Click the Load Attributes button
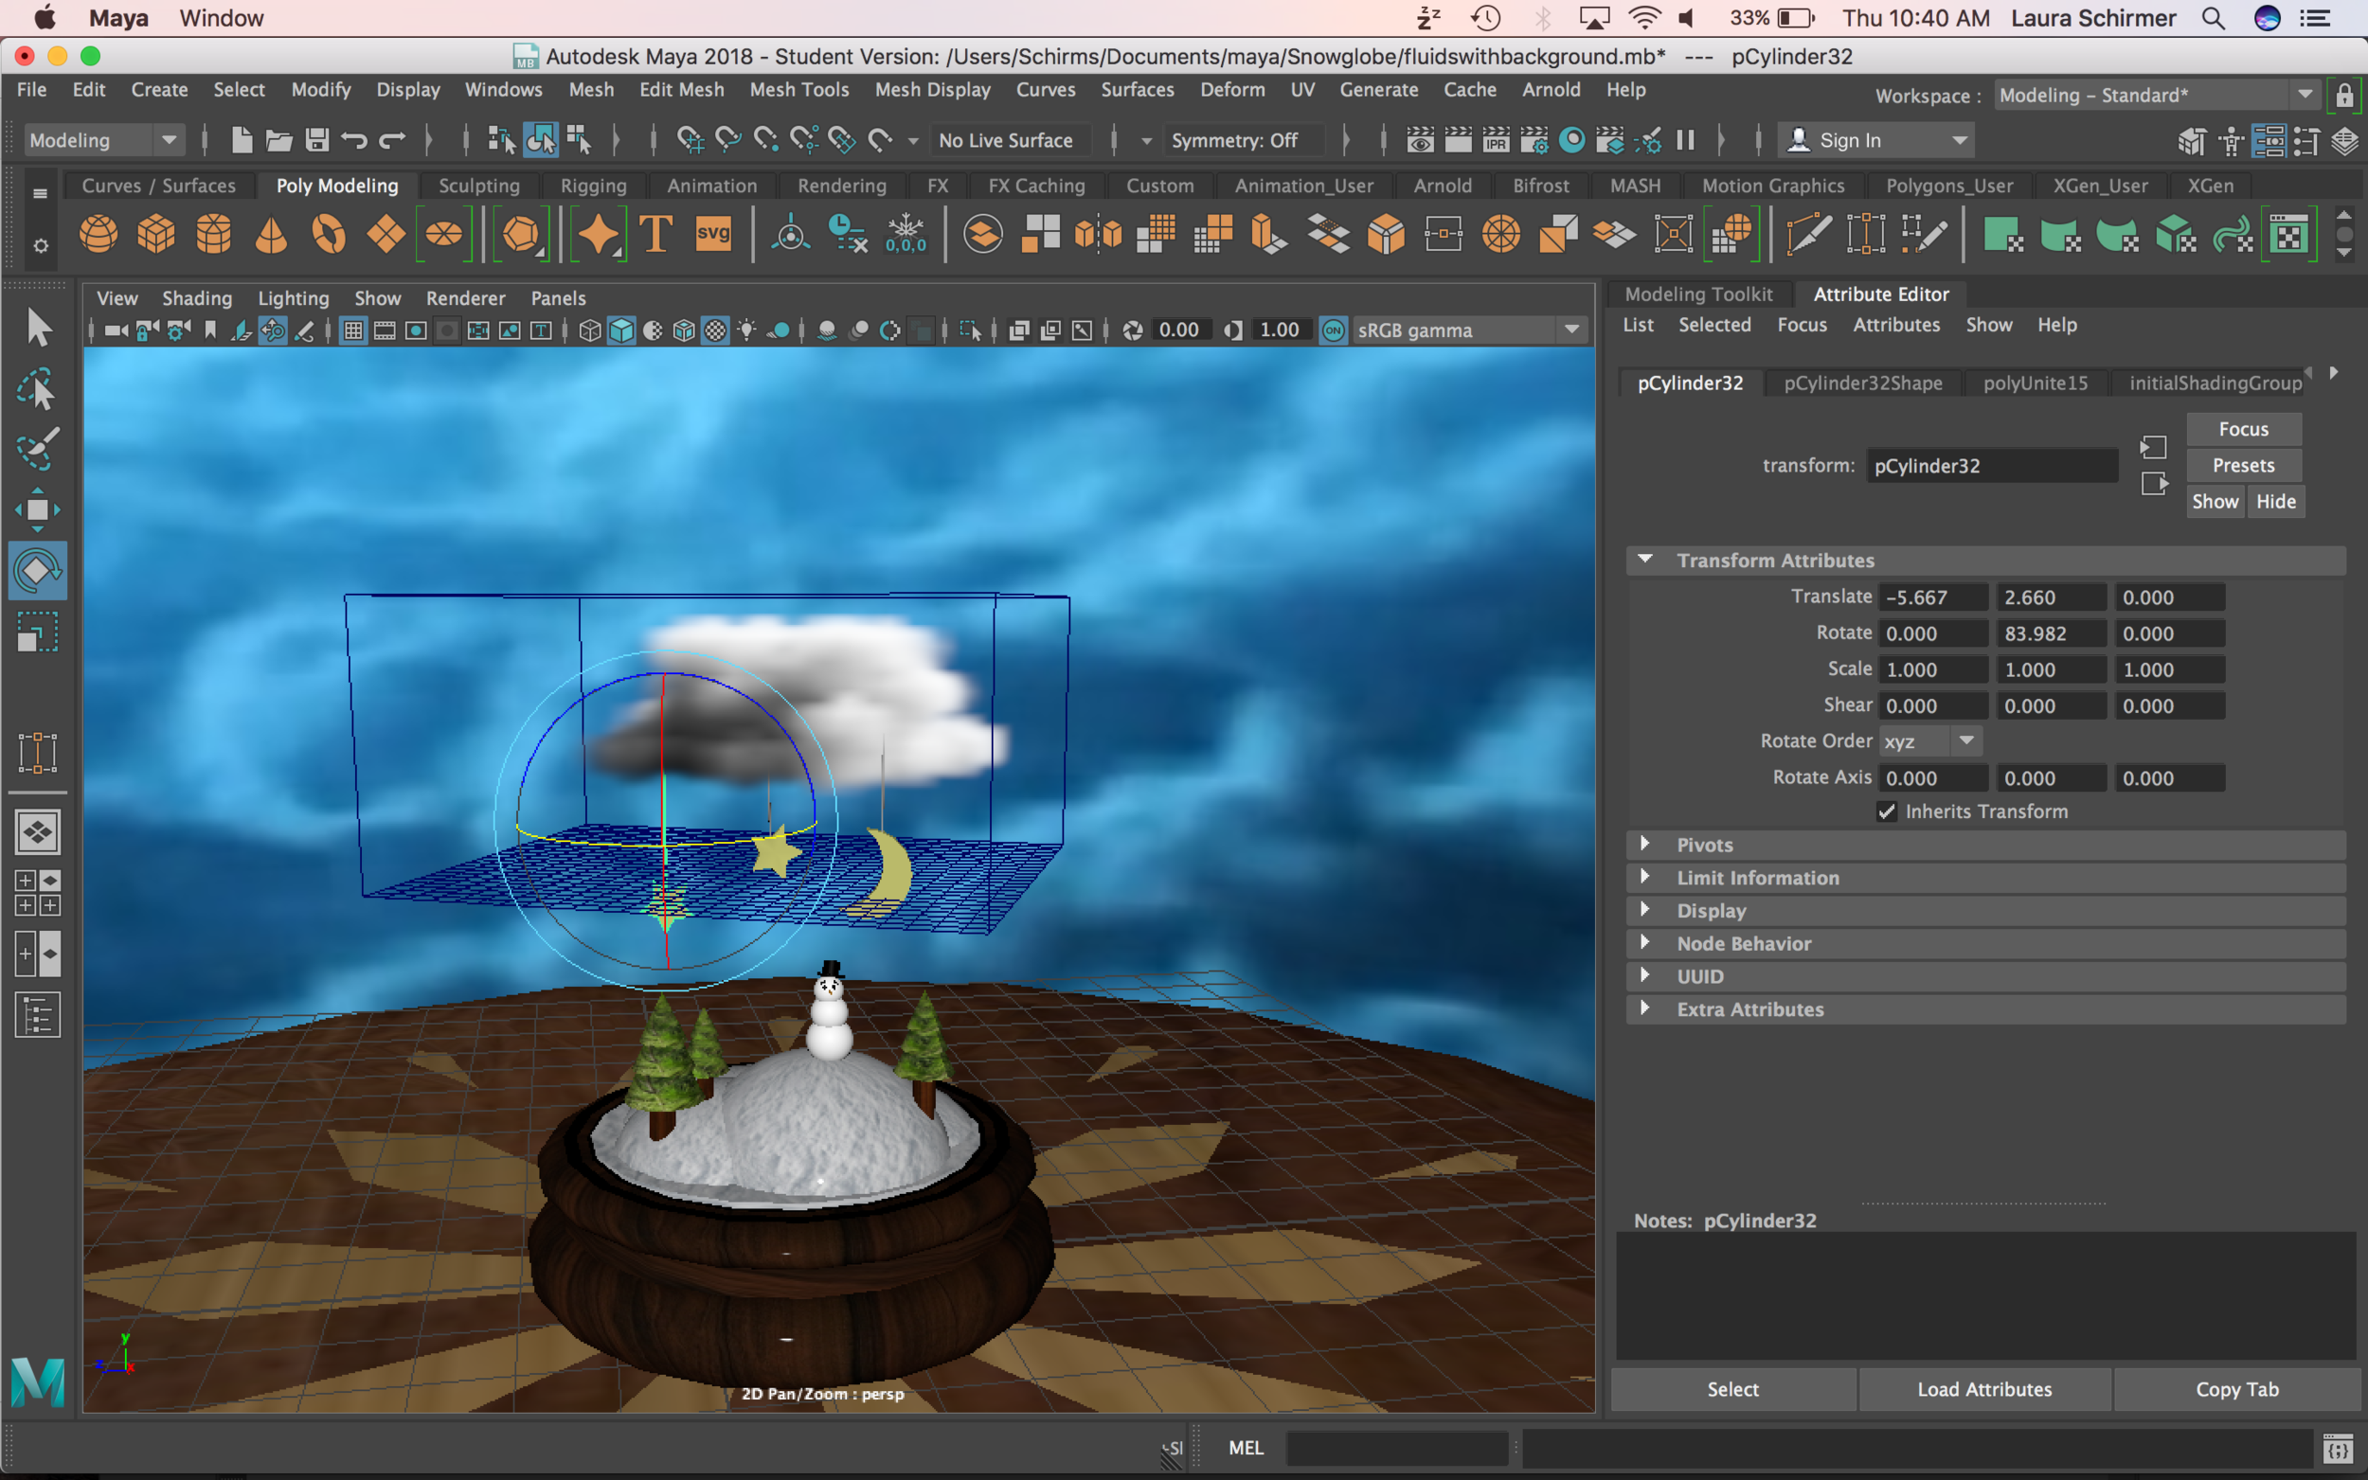Viewport: 2368px width, 1480px height. (x=1984, y=1389)
